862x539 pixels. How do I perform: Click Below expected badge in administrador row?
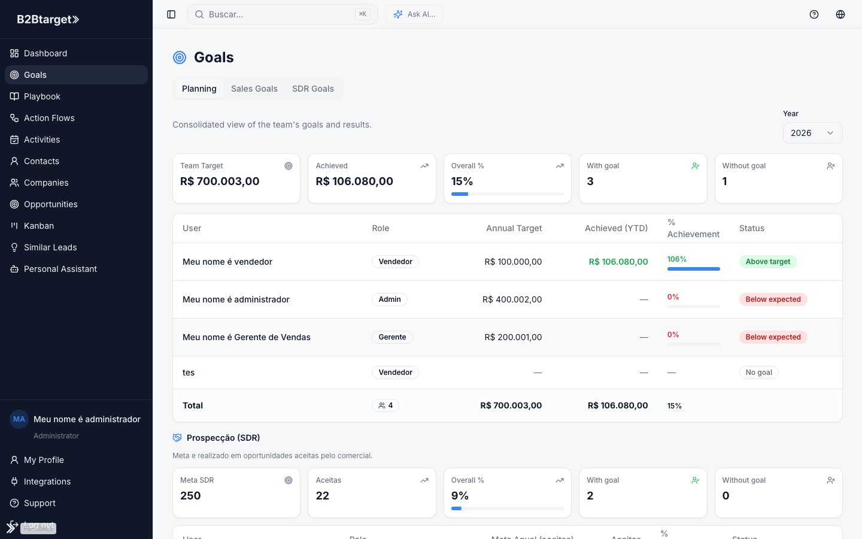coord(773,299)
